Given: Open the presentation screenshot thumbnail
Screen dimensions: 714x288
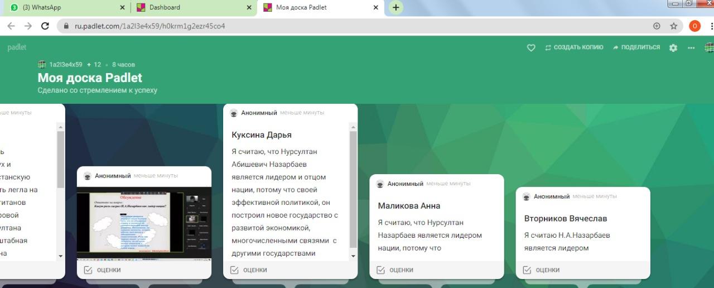Looking at the screenshot, I should pos(144,223).
